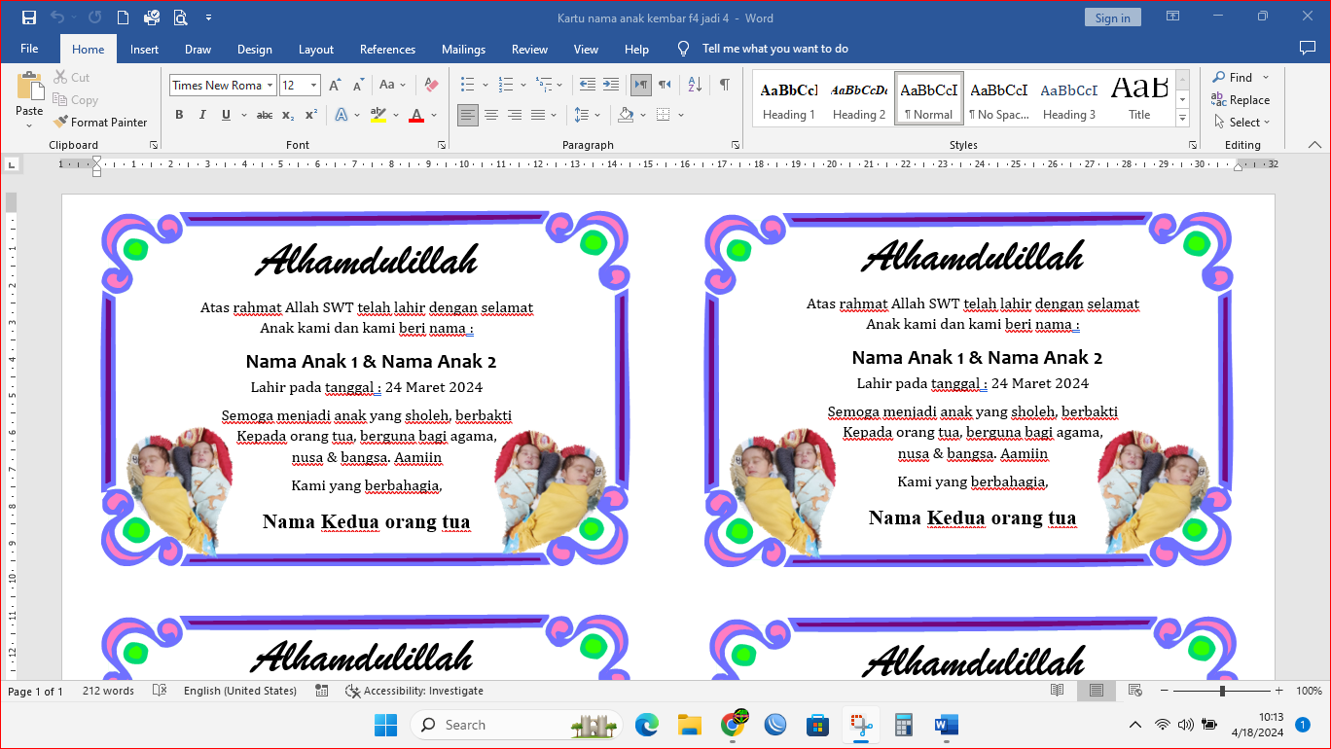This screenshot has width=1331, height=749.
Task: Open File Explorer from taskbar
Action: [690, 725]
